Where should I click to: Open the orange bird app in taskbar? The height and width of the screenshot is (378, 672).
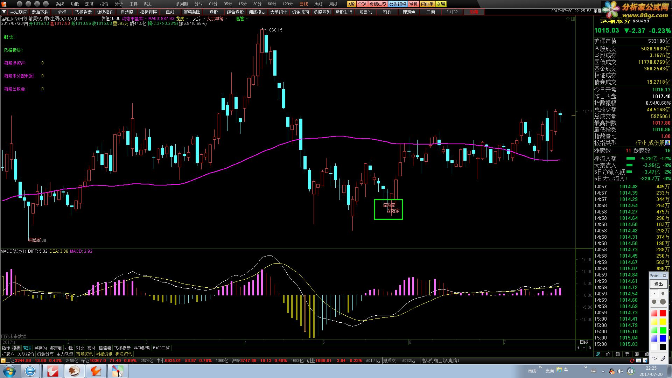[x=96, y=371]
